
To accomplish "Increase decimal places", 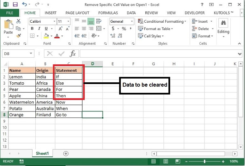I will [113, 36].
